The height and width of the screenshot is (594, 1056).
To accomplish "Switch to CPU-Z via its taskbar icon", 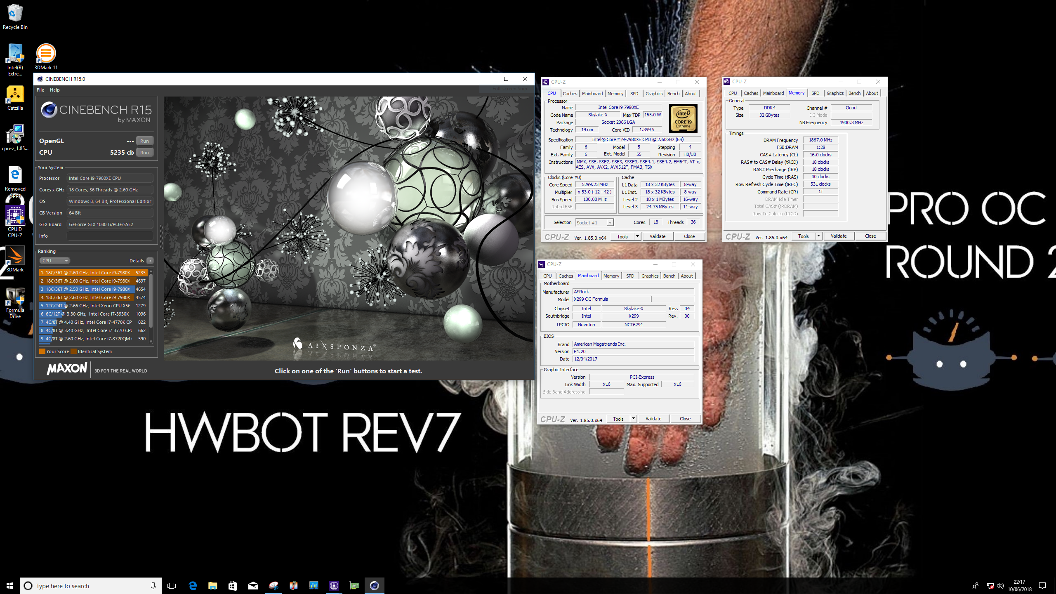I will coord(334,586).
